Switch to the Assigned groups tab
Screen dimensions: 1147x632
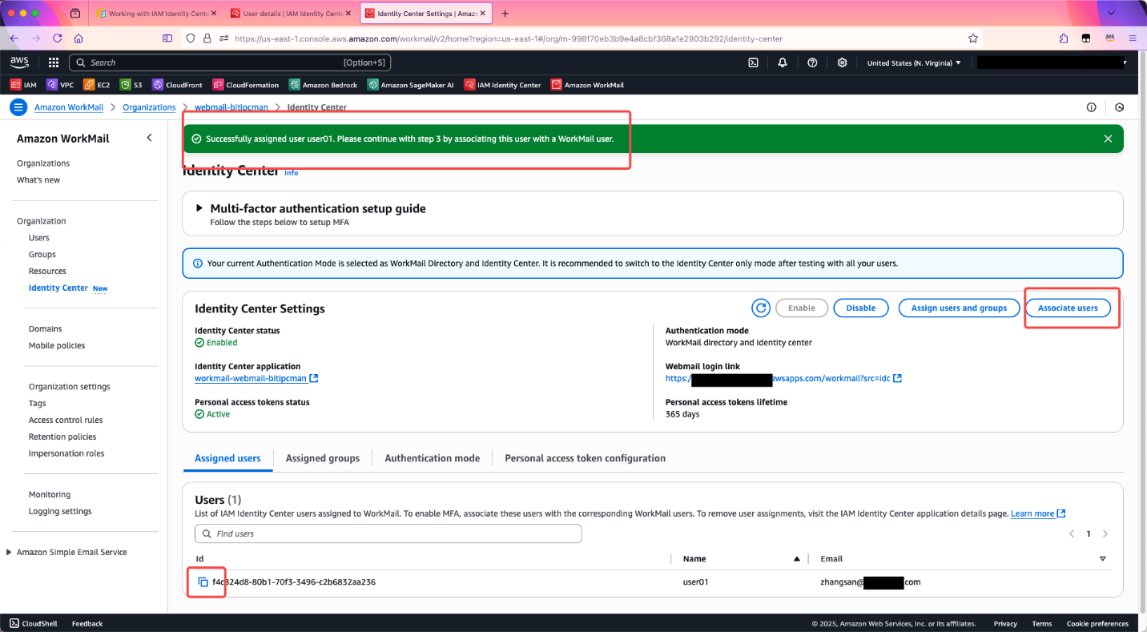323,458
